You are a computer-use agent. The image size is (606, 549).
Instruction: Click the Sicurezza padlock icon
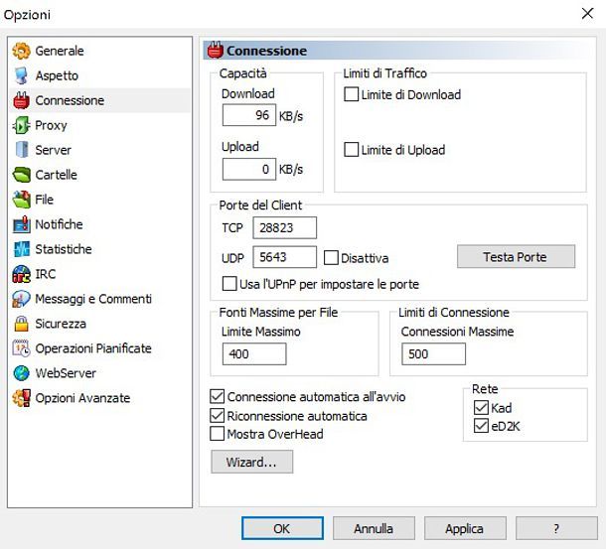[21, 324]
